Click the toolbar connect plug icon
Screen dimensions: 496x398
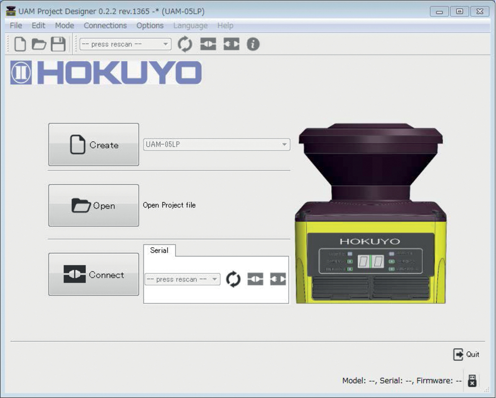pos(208,44)
